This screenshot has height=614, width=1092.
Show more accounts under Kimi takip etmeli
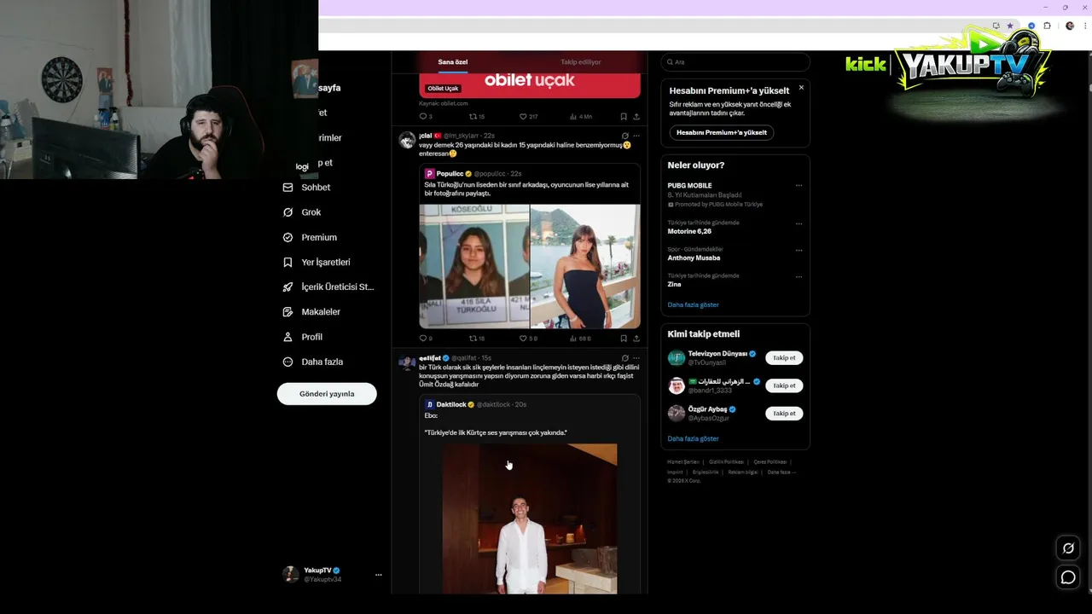pyautogui.click(x=693, y=438)
